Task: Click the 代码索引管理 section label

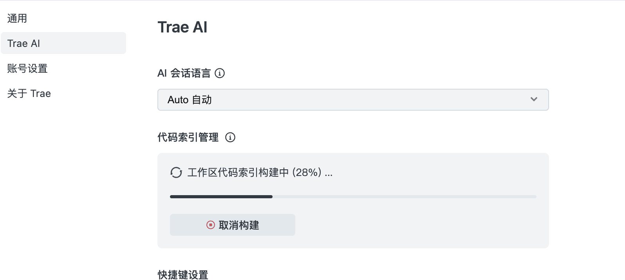Action: pos(188,137)
